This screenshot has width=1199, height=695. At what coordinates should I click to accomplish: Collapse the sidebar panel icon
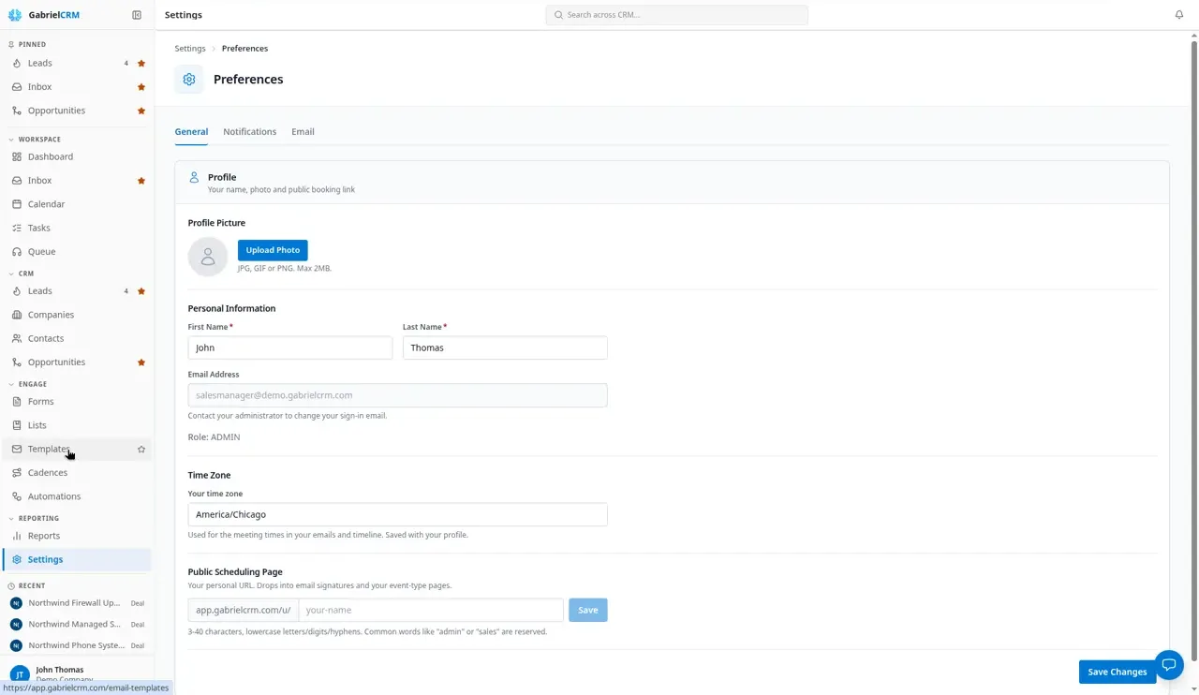coord(137,15)
